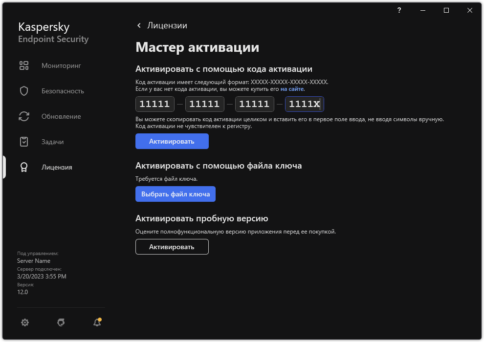Click the second activation code segment
Screen dimensions: 484x342
tap(204, 104)
